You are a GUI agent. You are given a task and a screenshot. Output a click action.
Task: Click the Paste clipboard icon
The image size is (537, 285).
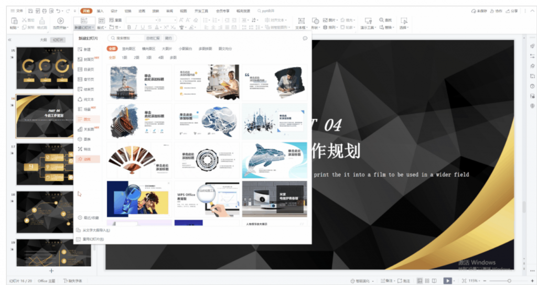(x=14, y=21)
